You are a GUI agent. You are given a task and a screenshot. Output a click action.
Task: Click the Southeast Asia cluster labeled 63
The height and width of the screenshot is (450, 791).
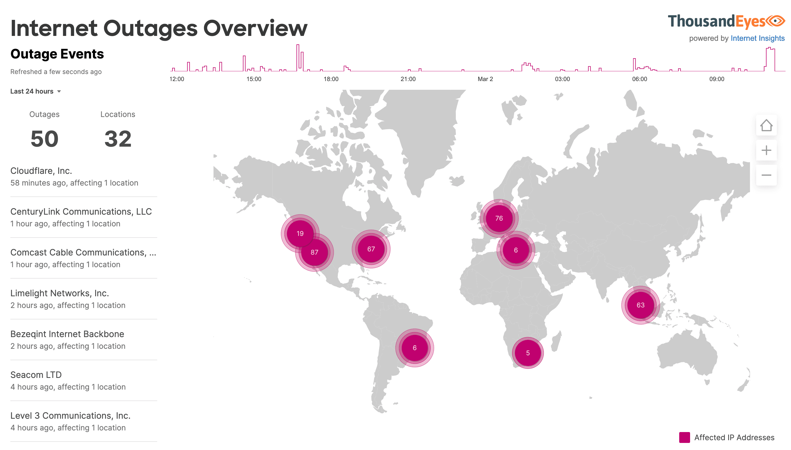640,305
